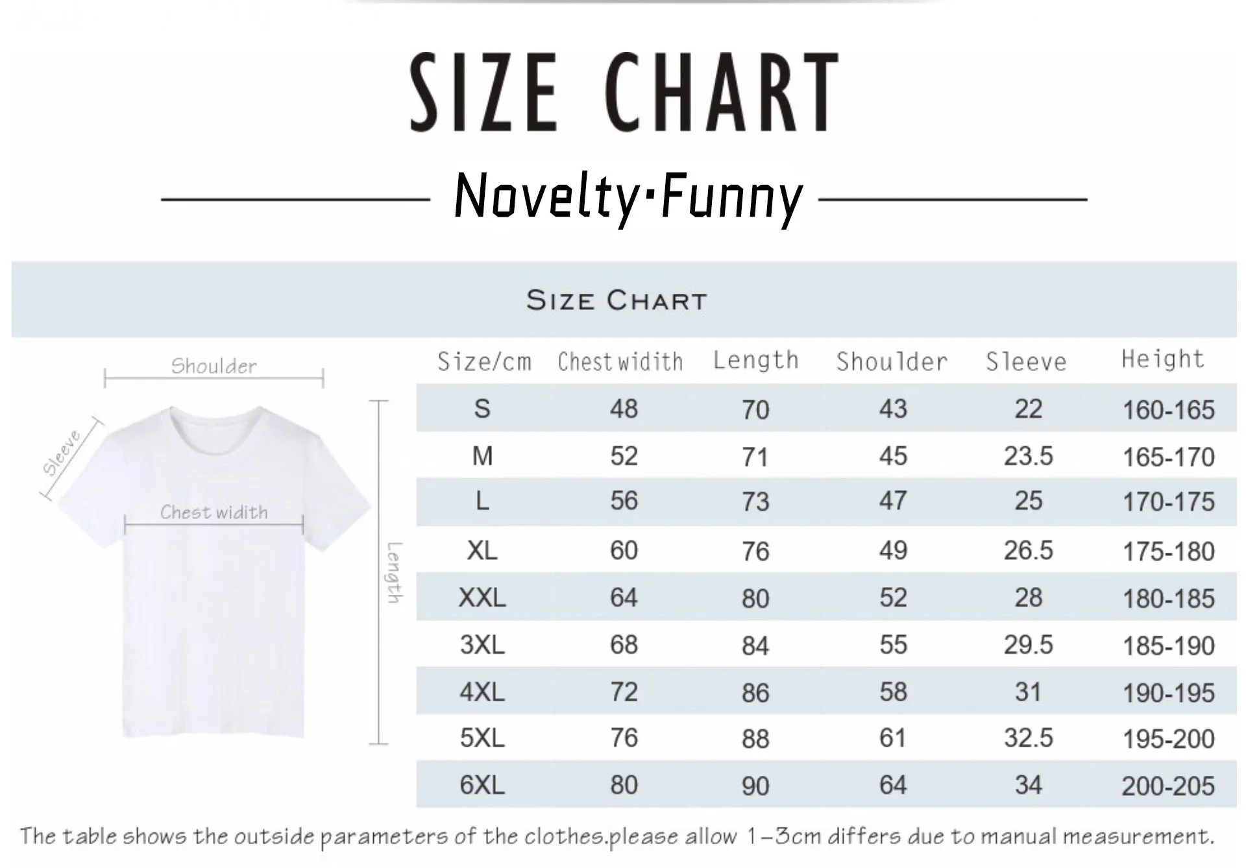Click the "Novelty·Funny" subtitle text
This screenshot has width=1259, height=868.
click(x=628, y=197)
